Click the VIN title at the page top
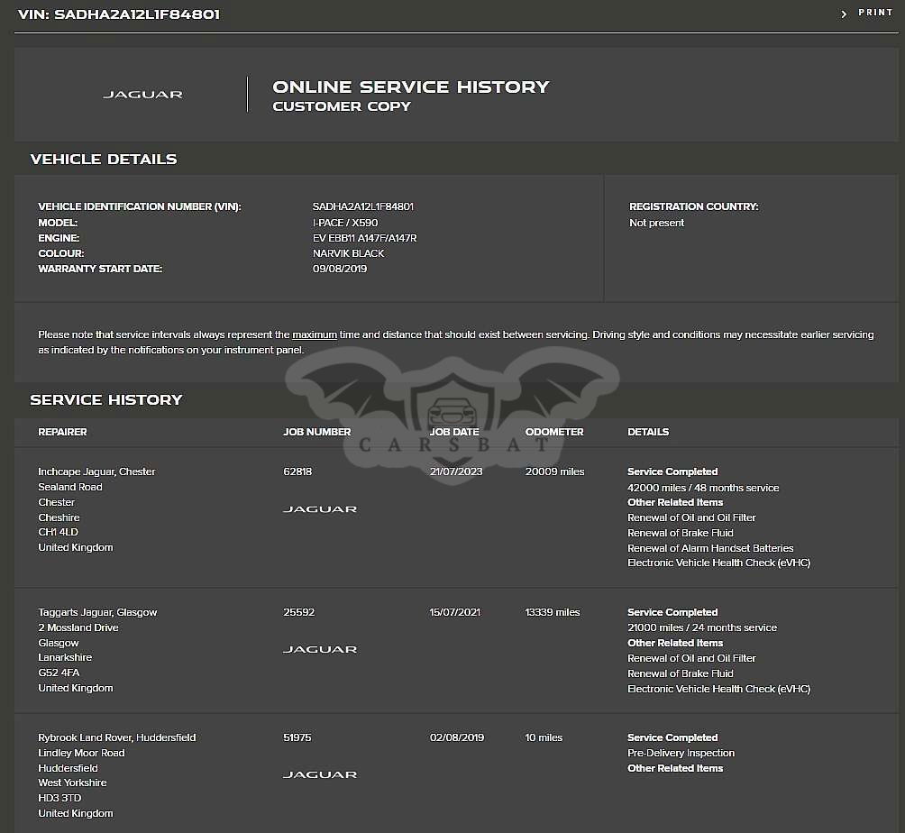The height and width of the screenshot is (833, 905). (x=118, y=14)
